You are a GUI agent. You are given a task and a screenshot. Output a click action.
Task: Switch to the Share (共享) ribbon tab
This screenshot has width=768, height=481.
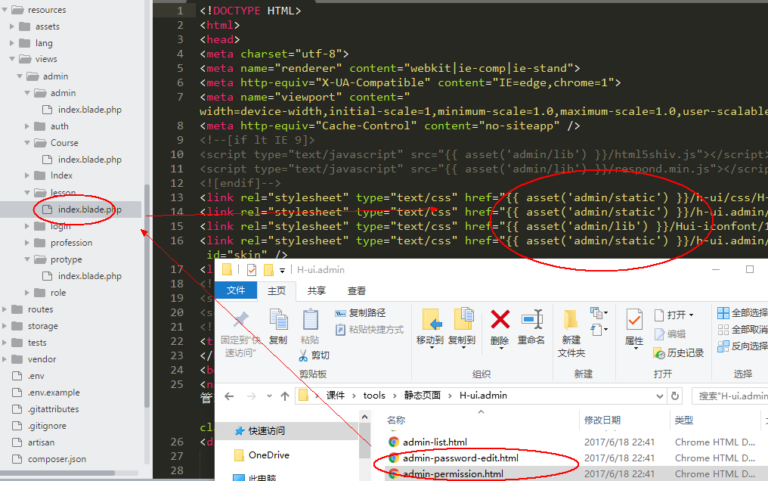tap(316, 290)
